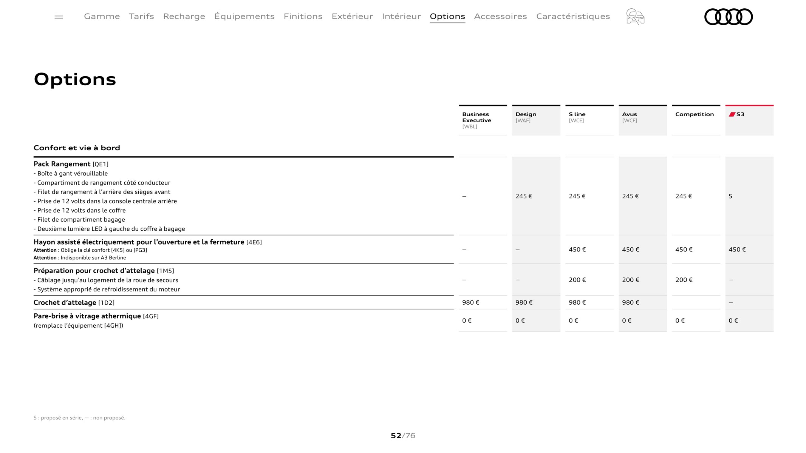Click 'Compartiment de rangement côté conducteur' line

coord(102,183)
